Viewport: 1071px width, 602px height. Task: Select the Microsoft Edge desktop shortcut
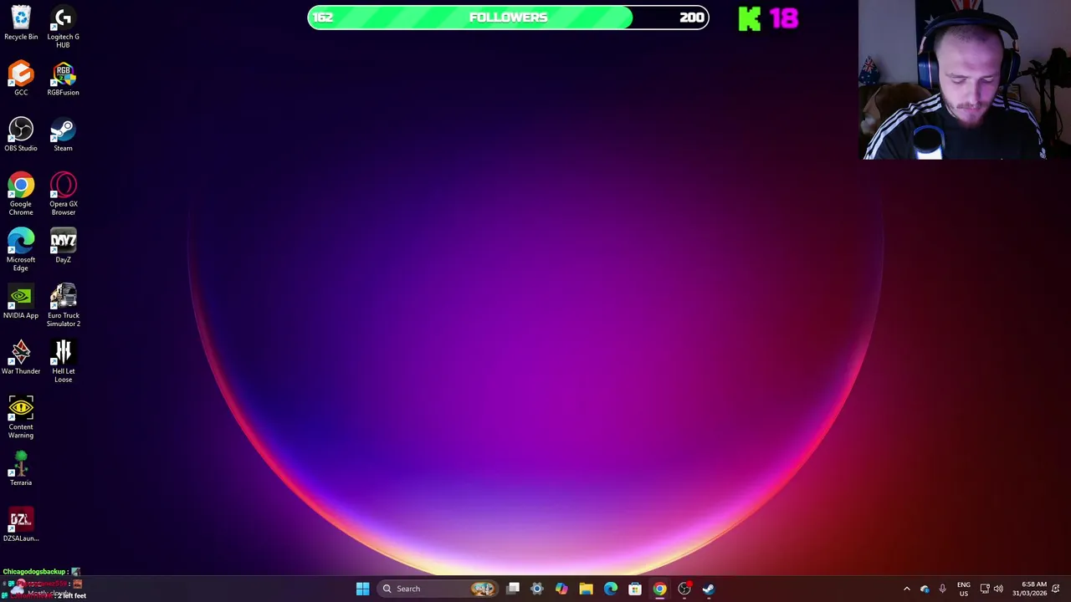pos(21,250)
